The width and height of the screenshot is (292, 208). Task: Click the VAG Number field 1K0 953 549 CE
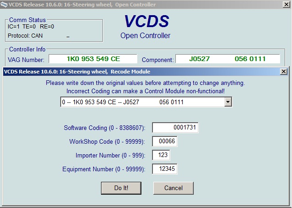coord(93,59)
